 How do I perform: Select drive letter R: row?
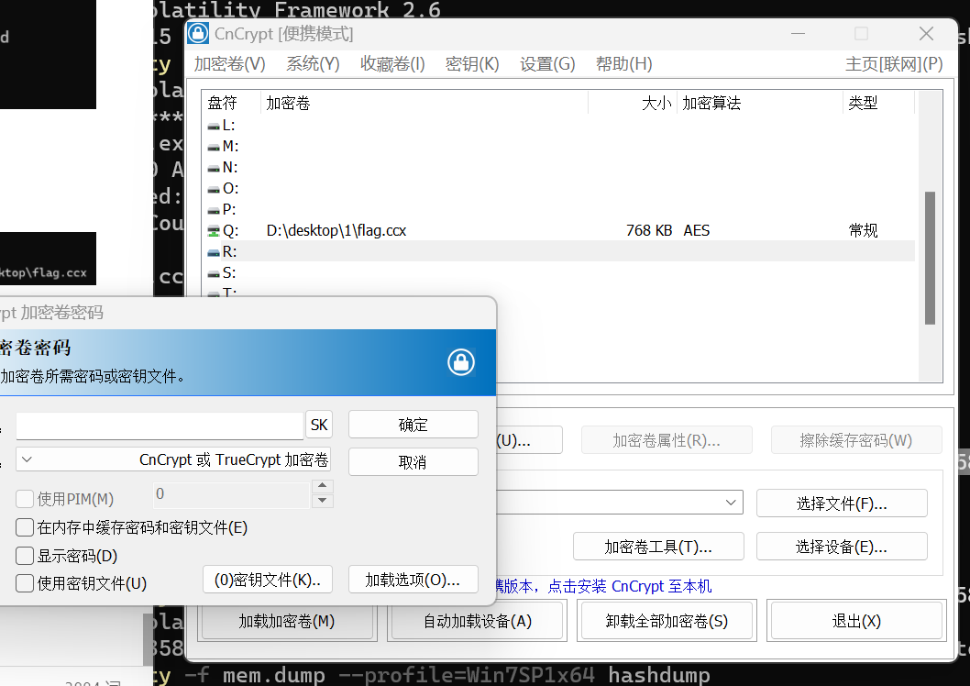(560, 252)
